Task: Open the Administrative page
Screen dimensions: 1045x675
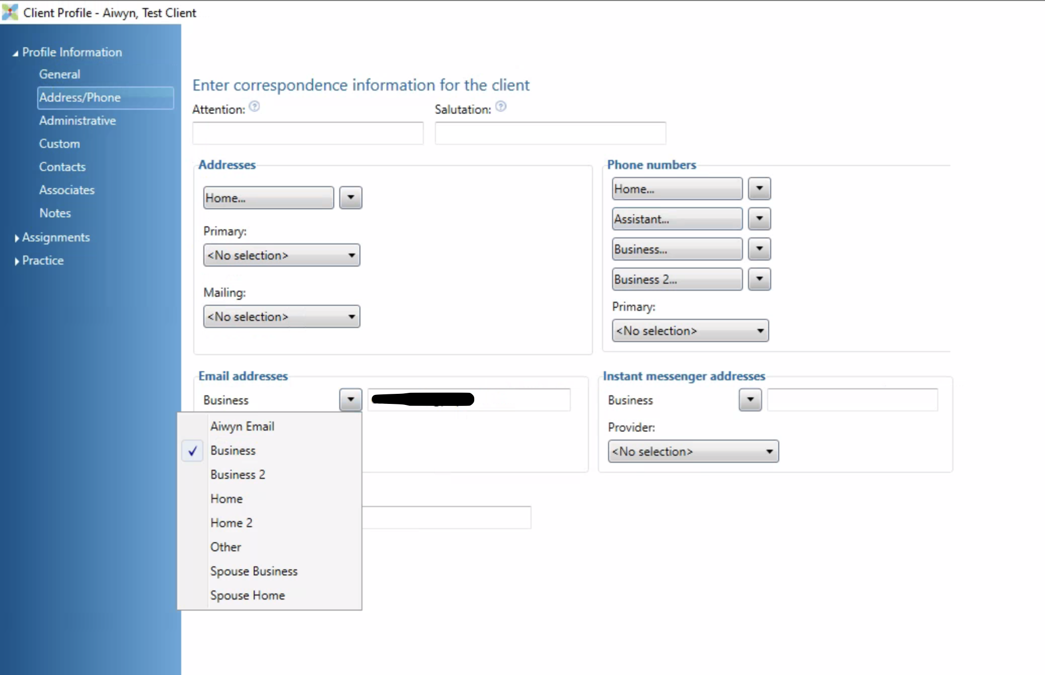Action: tap(78, 121)
